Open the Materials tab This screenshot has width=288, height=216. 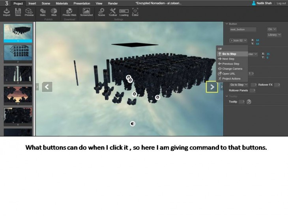[62, 3]
